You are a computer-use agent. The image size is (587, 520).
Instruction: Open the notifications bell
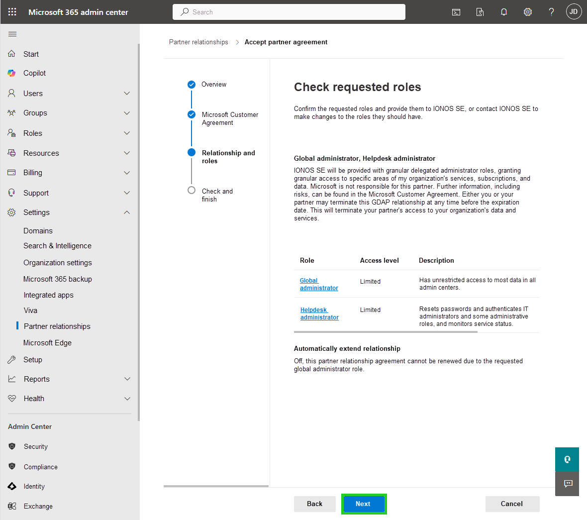[504, 12]
